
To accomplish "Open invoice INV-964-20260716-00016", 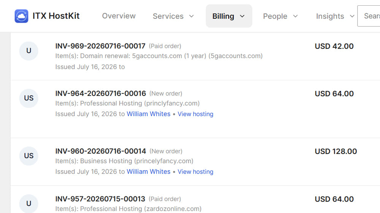I will click(101, 93).
